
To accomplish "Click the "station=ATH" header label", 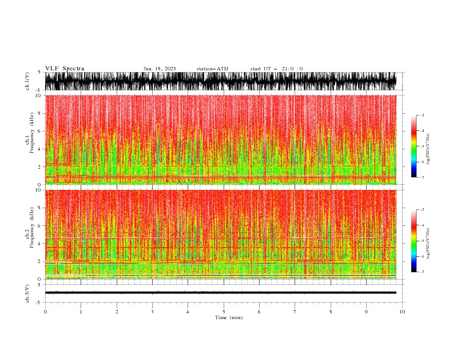I will click(x=212, y=69).
